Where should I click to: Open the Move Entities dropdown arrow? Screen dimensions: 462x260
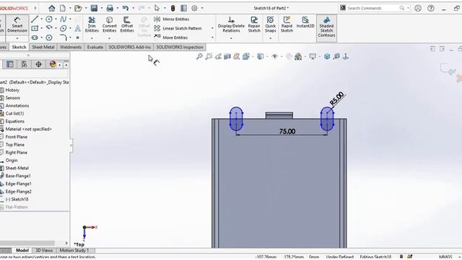212,38
